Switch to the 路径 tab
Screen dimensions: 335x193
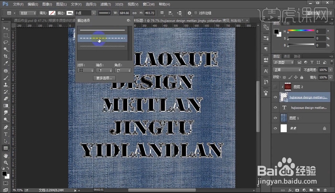pos(297,56)
